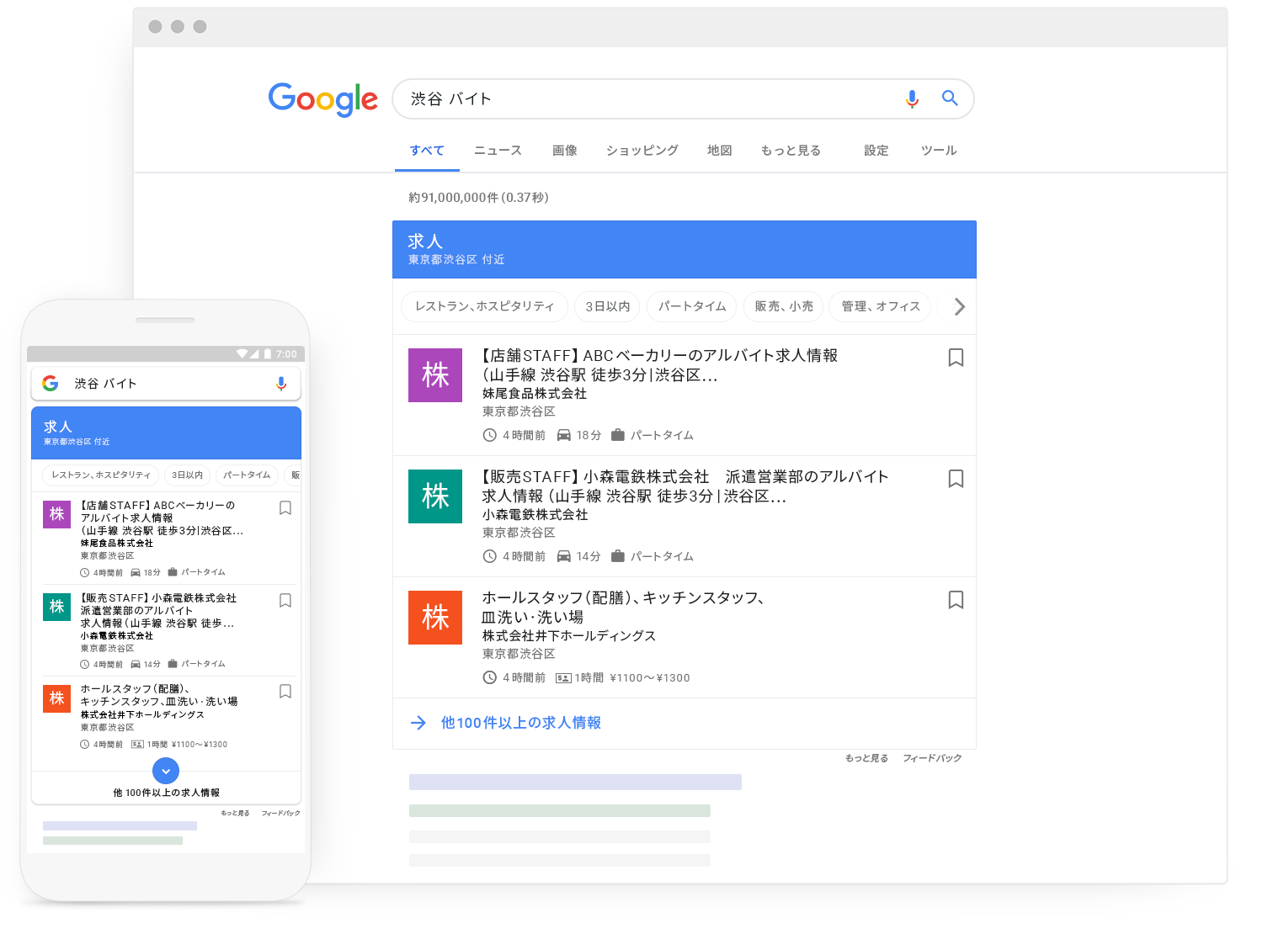
Task: Expand the もっと見る menu in the tab bar
Action: [x=791, y=151]
